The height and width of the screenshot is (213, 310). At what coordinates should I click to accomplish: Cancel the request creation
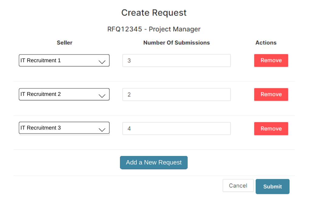coord(238,185)
